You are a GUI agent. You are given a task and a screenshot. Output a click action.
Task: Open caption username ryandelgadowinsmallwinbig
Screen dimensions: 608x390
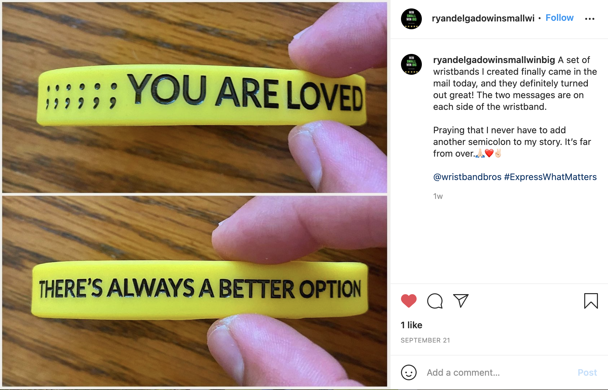tap(494, 60)
